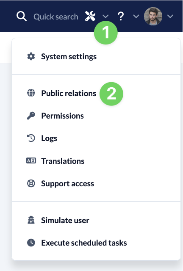Click the lifebuoy icon for Support access
Viewport: 183px width, 271px height.
coord(31,183)
